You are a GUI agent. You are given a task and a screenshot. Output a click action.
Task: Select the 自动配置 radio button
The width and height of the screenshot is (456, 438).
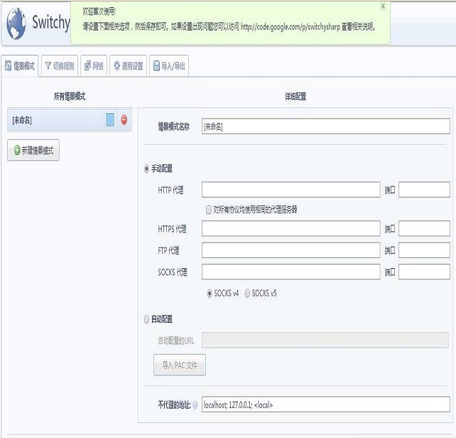(146, 319)
